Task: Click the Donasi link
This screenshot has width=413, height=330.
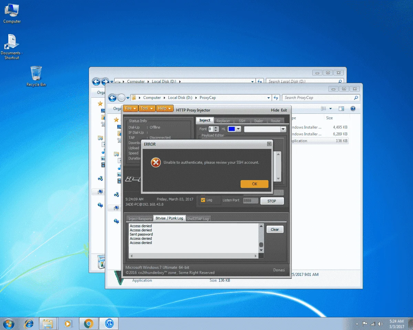Action: (x=279, y=270)
